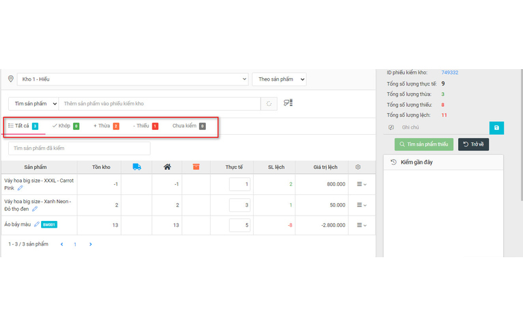Edit Áo bảy màu pencil icon
This screenshot has height=327, width=523.
(37, 224)
